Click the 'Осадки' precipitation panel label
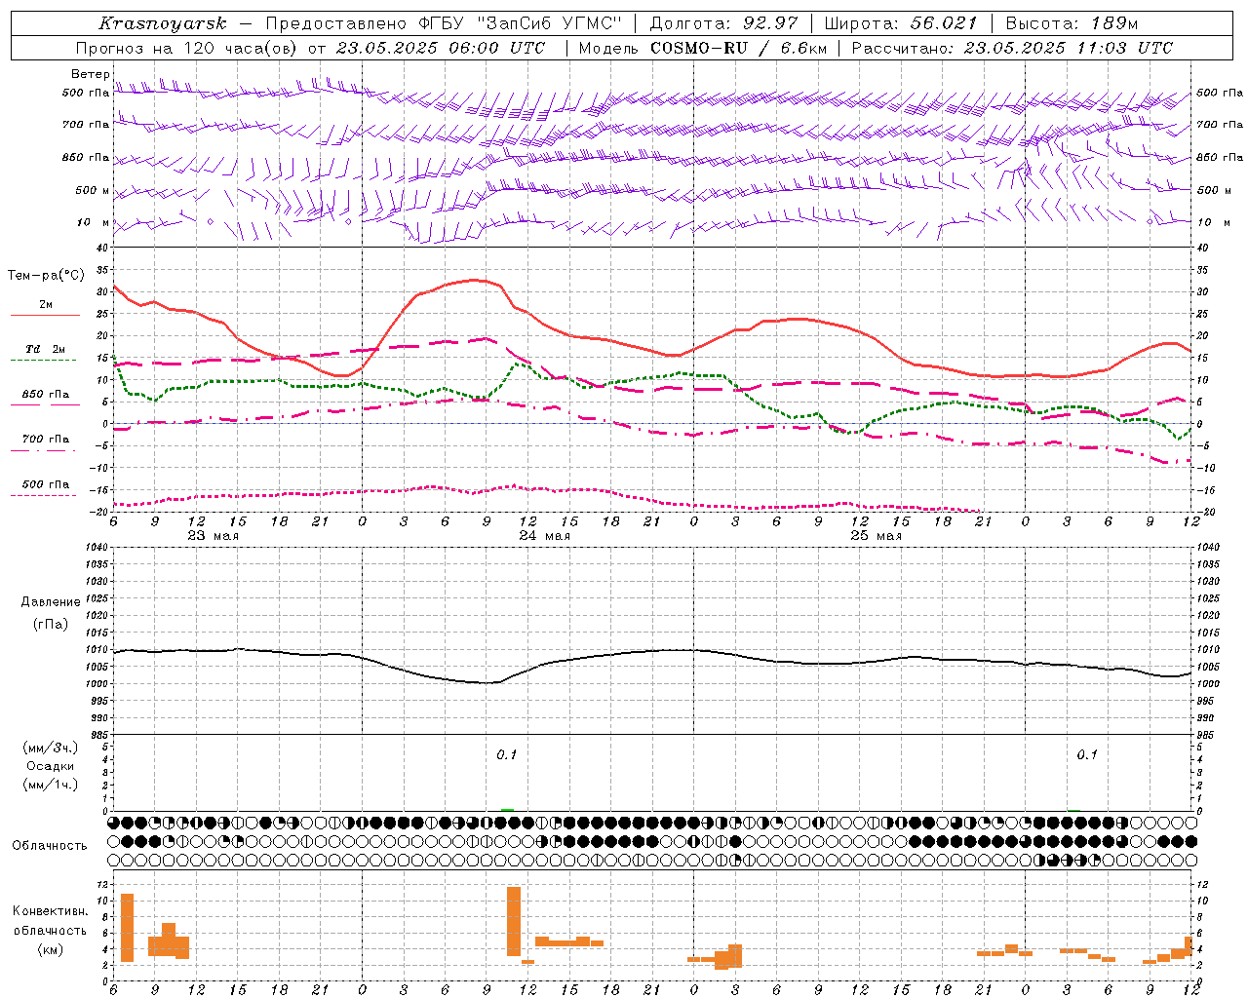This screenshot has width=1248, height=998. coord(51,766)
